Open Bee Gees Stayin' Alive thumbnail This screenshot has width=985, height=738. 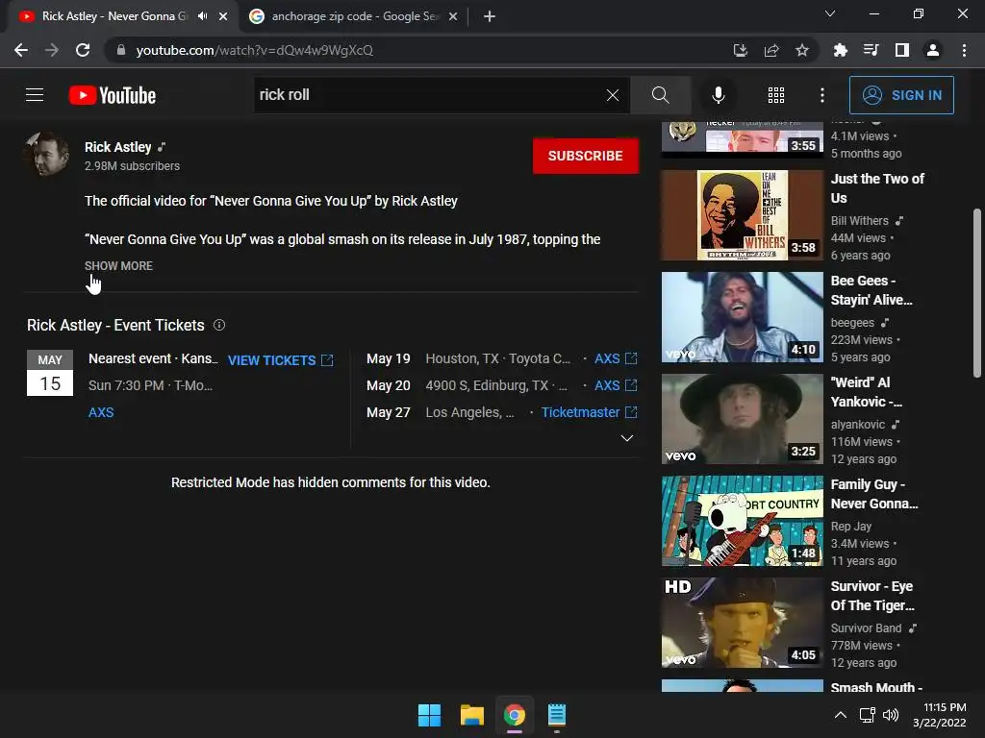[742, 317]
